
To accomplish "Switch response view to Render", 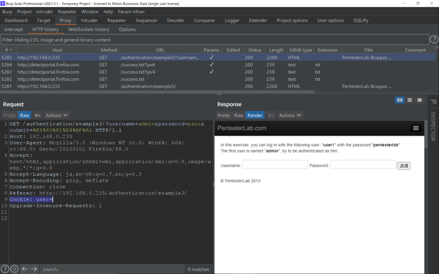I will click(255, 115).
